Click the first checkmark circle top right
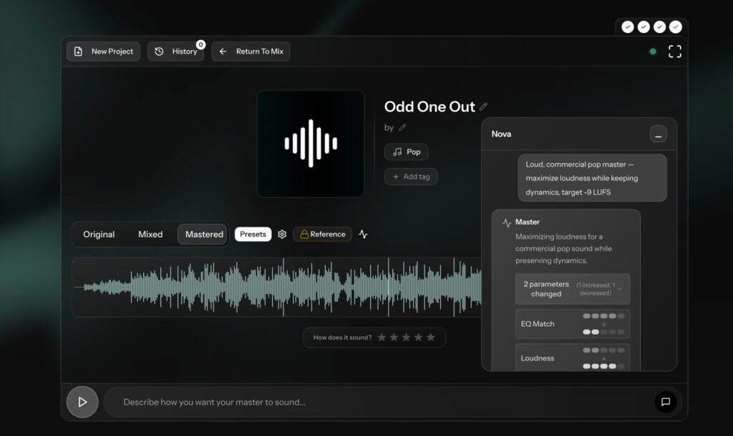 pos(627,26)
